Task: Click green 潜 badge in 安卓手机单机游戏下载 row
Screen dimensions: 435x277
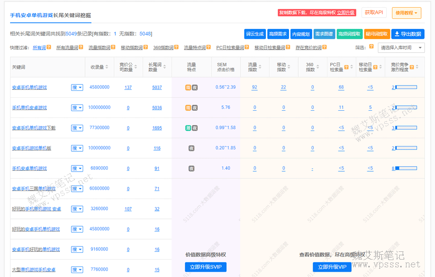Action: pos(188,128)
